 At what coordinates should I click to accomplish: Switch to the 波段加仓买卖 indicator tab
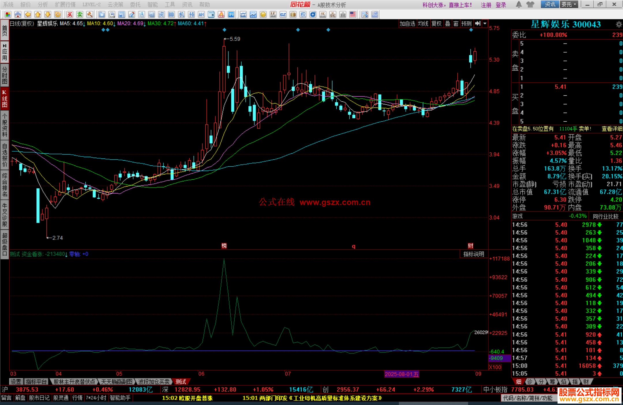point(154,382)
